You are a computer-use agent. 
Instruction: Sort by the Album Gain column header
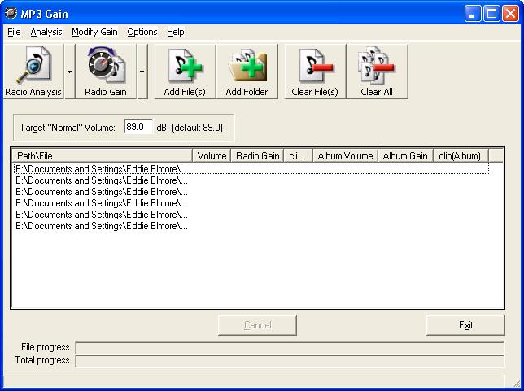pyautogui.click(x=405, y=156)
